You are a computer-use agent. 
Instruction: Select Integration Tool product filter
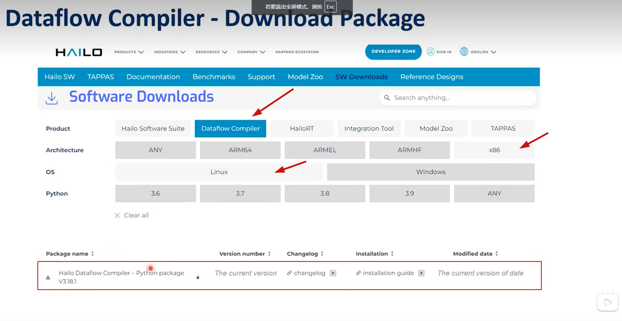pyautogui.click(x=369, y=129)
